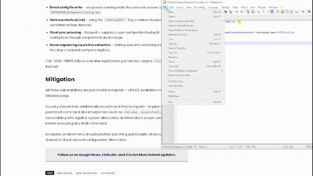
Task: Open the Plugins menu
Action: click(262, 7)
